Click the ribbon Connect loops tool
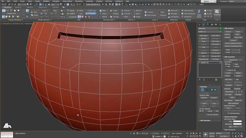This screenshot has height=138, width=246. [x=149, y=12]
